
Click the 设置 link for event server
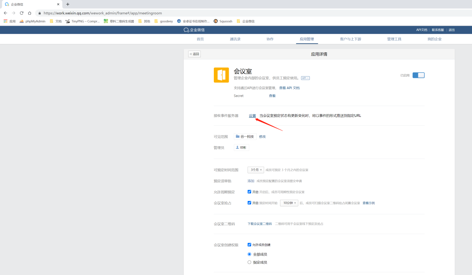(x=253, y=115)
